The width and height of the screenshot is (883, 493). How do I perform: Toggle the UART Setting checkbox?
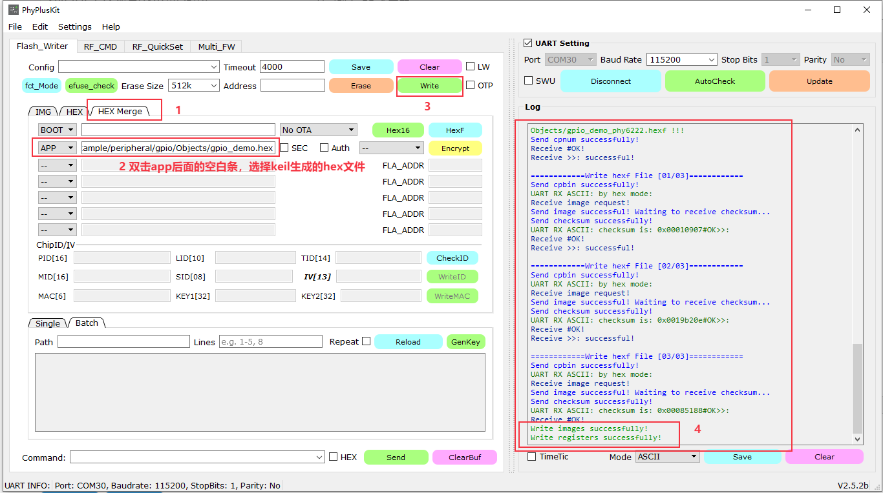528,43
